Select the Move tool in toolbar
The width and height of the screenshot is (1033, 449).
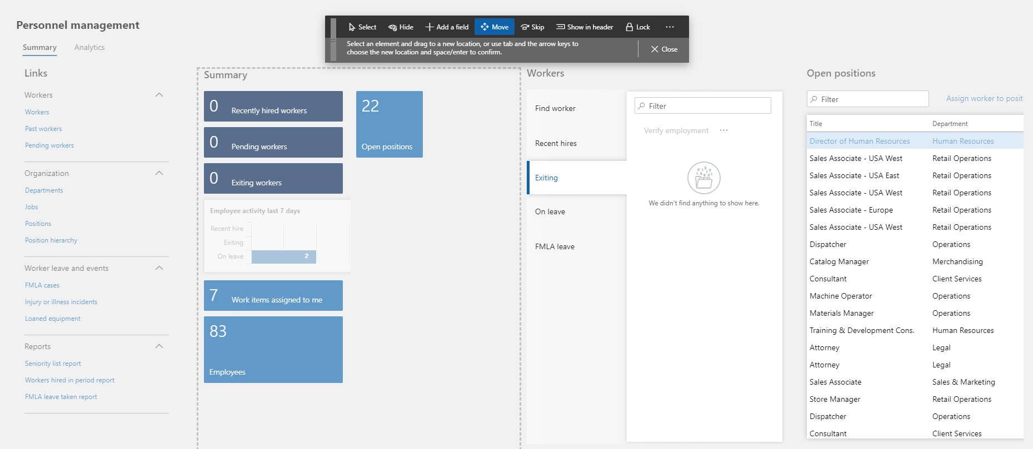coord(494,27)
